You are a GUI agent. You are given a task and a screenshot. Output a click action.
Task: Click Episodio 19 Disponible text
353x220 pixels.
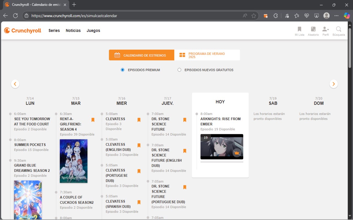click(218, 129)
